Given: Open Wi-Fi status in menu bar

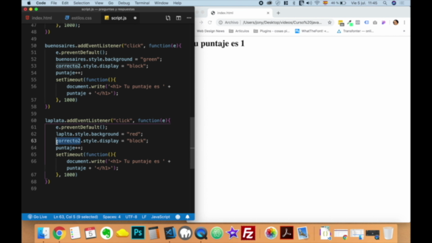Looking at the screenshot, I should pyautogui.click(x=317, y=3).
